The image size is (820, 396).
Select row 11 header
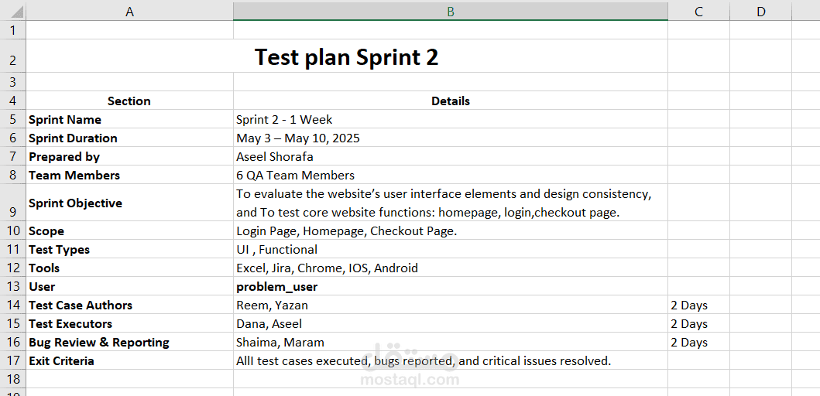pos(13,249)
